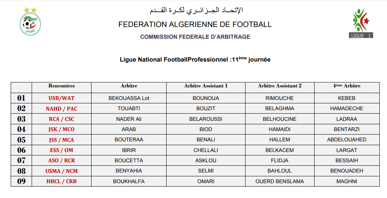Click assistant referee CHELLALI cell
387x198 pixels.
pyautogui.click(x=206, y=150)
